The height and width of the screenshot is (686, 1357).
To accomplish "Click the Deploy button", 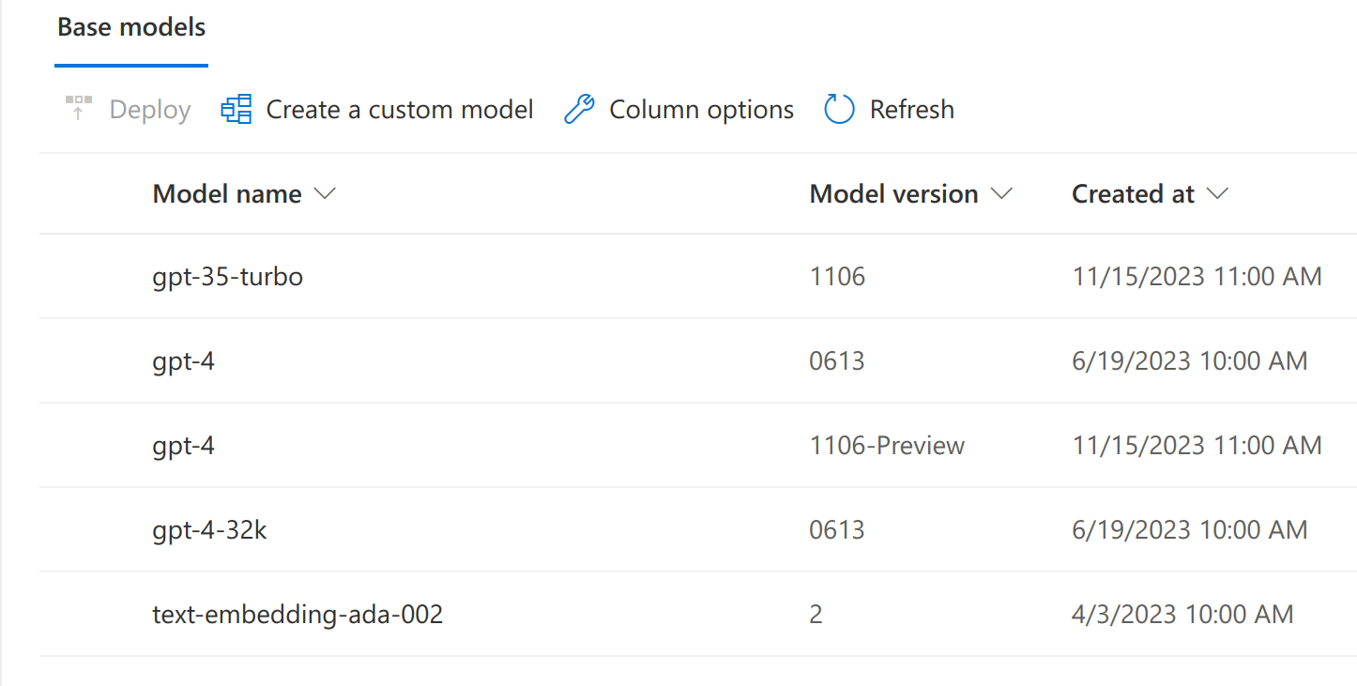I will pos(148,108).
